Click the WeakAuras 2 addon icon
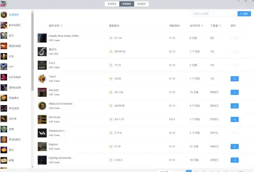This screenshot has width=254, height=172. coord(42,133)
